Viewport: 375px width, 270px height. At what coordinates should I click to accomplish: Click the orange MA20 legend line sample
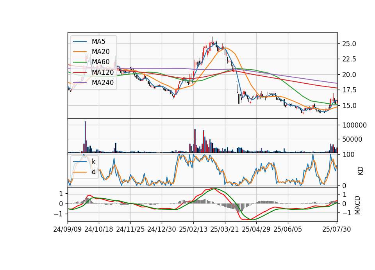coord(80,52)
